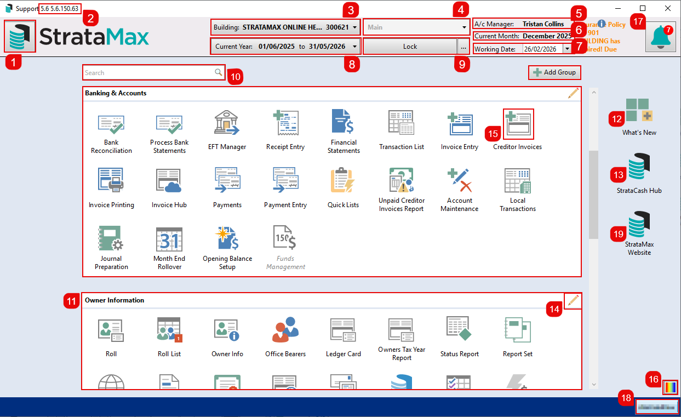Click the version number in title bar
The width and height of the screenshot is (681, 417).
(59, 9)
